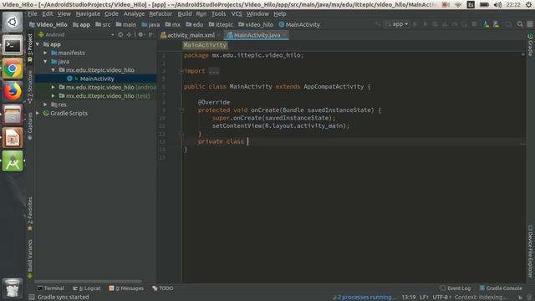The width and height of the screenshot is (535, 301).
Task: Open the Build menu
Action: pyautogui.click(x=185, y=14)
